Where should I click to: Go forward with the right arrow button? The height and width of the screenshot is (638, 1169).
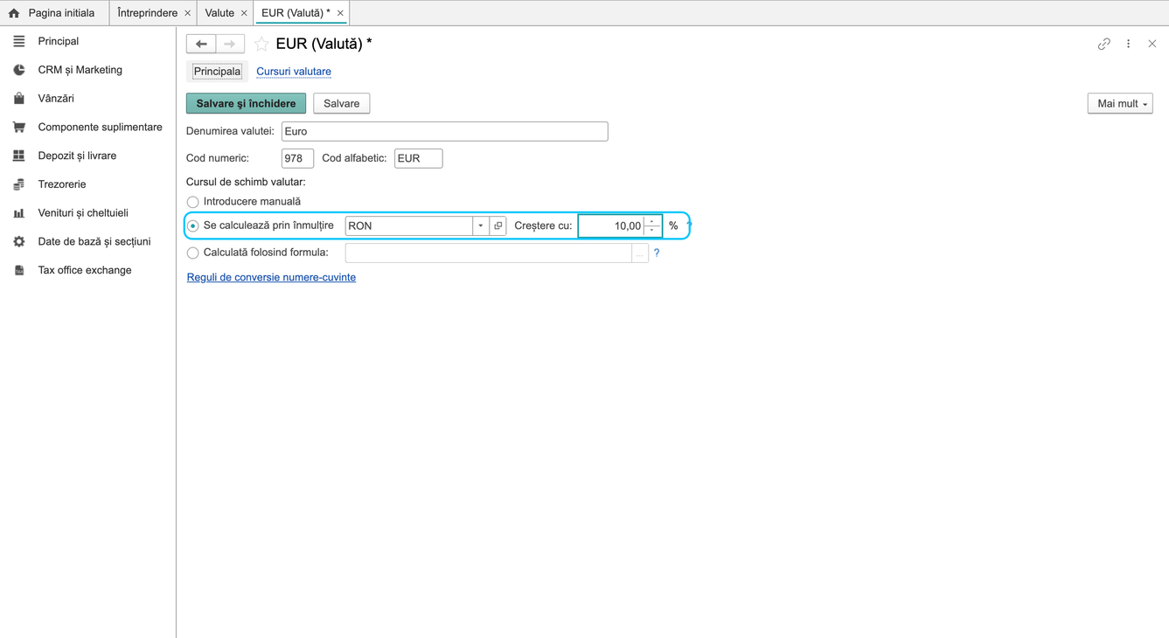pos(230,44)
